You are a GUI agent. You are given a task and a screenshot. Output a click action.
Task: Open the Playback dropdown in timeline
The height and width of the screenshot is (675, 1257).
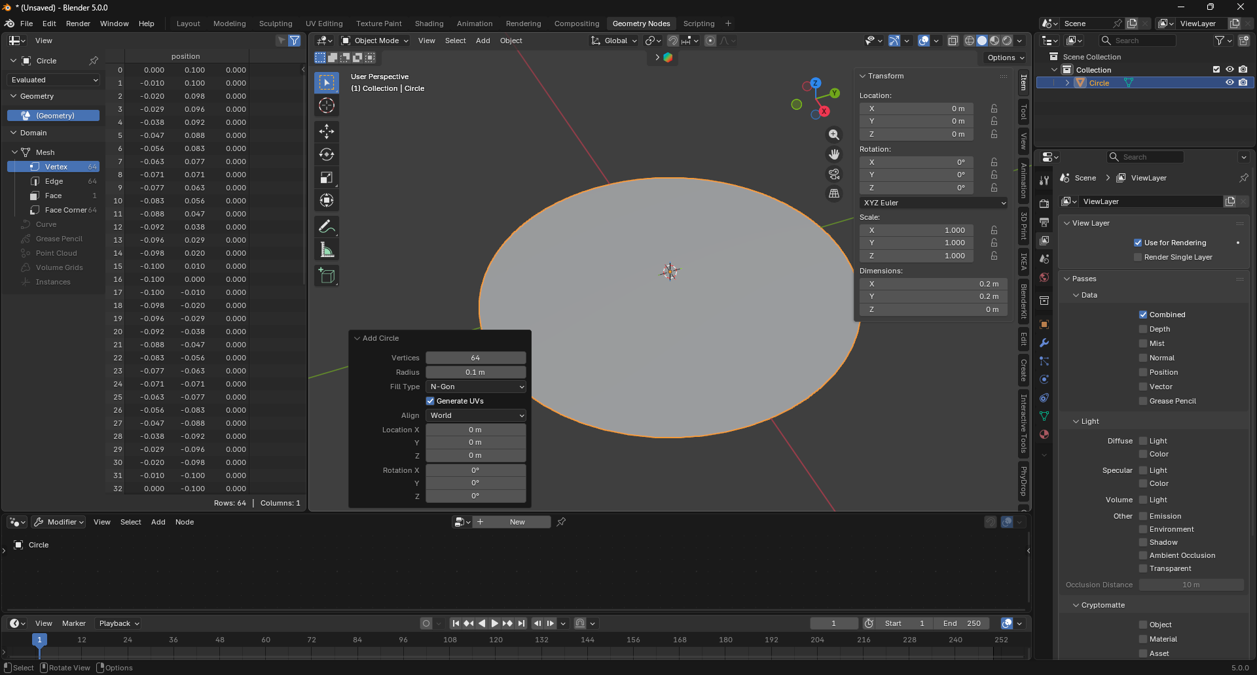tap(118, 623)
